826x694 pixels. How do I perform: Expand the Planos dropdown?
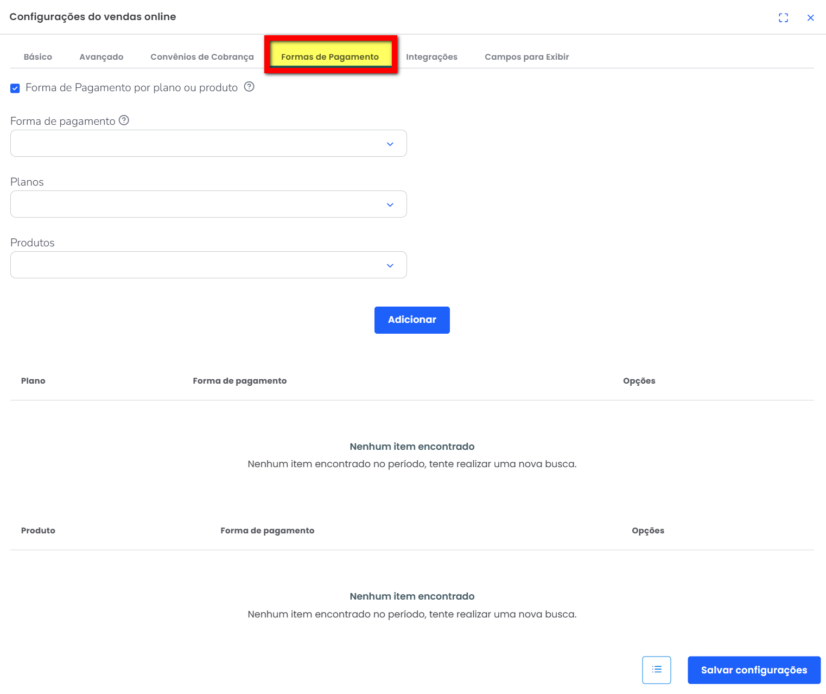(208, 204)
